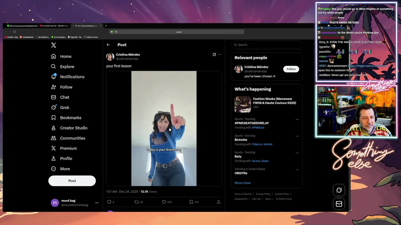The width and height of the screenshot is (401, 225).
Task: Click the 72.7K Views count
Action: coord(148,192)
